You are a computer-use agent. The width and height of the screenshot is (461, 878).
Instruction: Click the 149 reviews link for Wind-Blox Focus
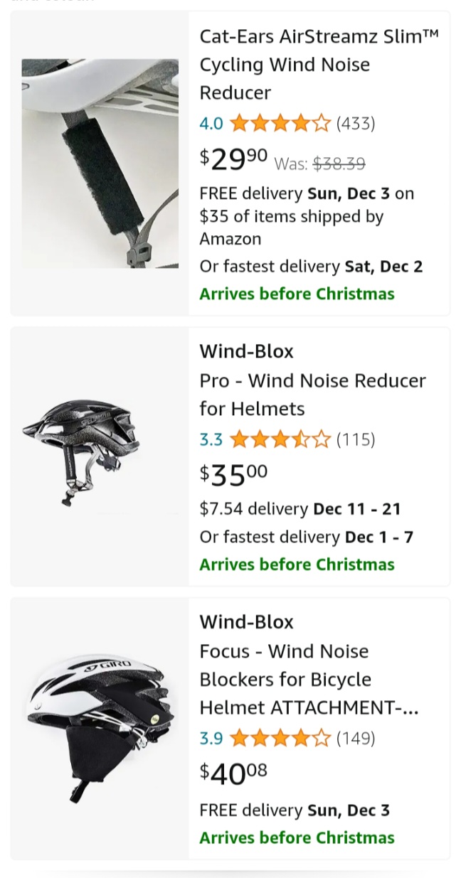coord(356,738)
